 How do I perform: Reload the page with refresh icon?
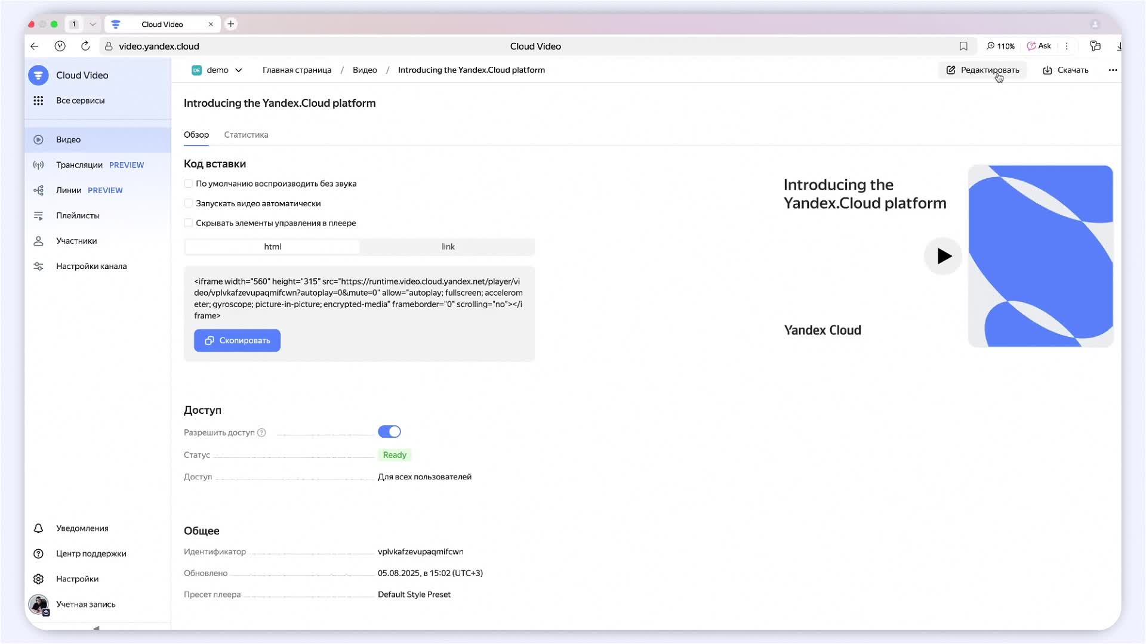[85, 46]
